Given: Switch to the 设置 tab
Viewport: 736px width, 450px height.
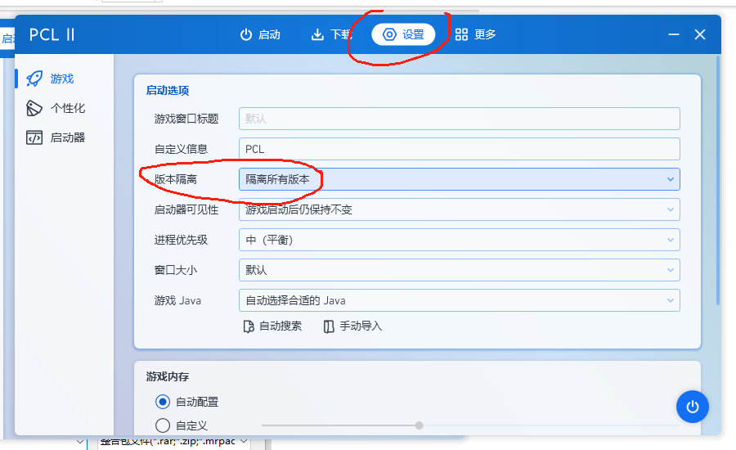Looking at the screenshot, I should click(x=403, y=34).
